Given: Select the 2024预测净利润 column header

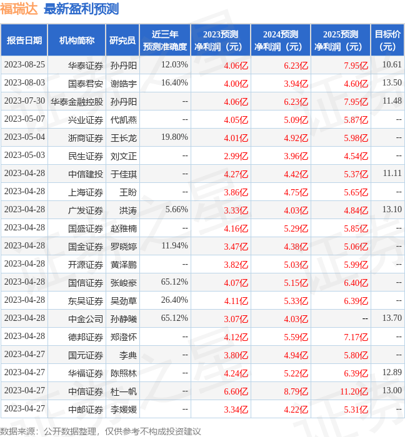Looking at the screenshot, I should coord(281,40).
